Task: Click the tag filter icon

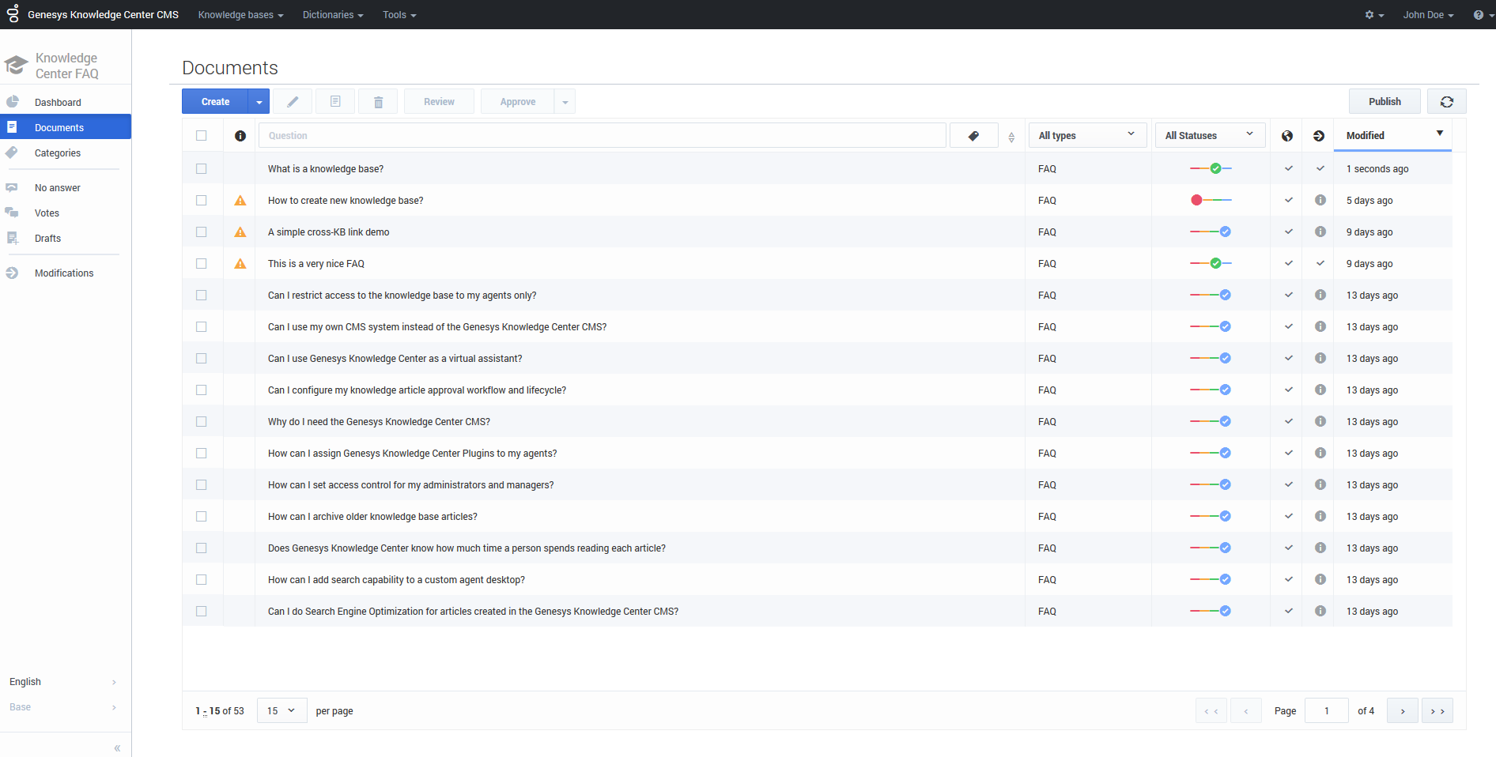Action: 973,136
